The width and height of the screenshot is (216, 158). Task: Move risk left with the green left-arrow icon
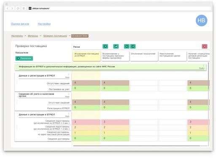127,46
